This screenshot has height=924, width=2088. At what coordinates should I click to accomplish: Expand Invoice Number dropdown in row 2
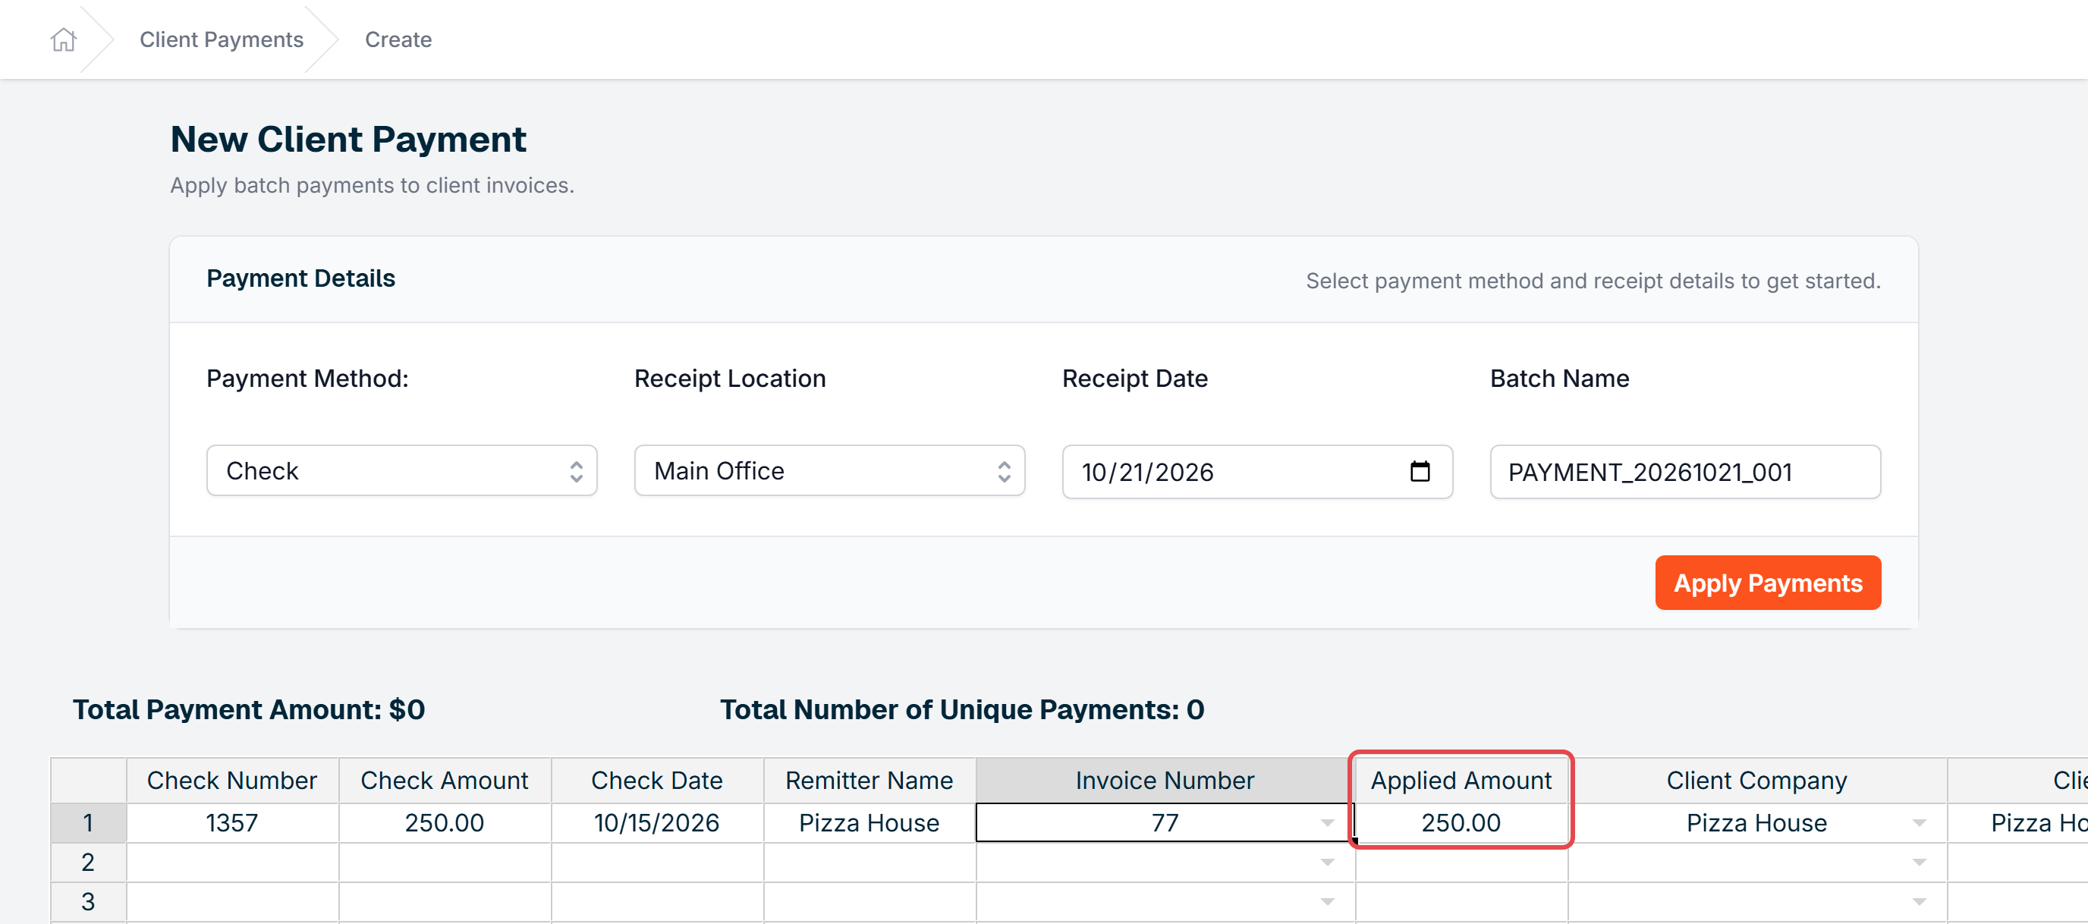tap(1327, 863)
